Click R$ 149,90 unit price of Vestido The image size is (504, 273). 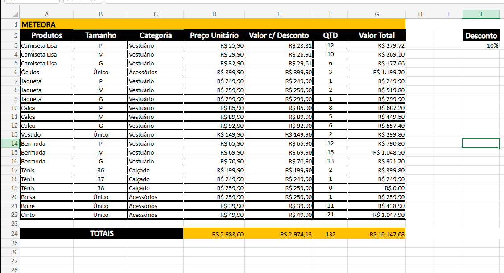click(x=214, y=134)
